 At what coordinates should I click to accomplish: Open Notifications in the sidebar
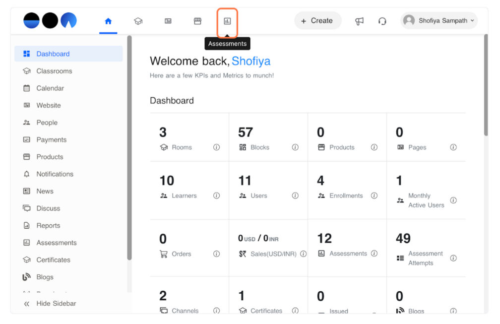tap(68, 174)
